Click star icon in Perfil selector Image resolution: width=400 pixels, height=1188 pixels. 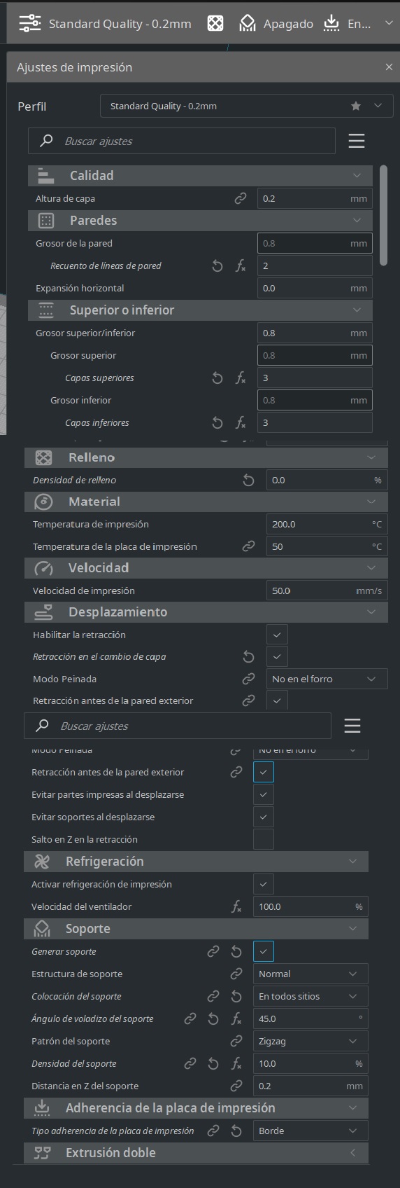pos(356,106)
